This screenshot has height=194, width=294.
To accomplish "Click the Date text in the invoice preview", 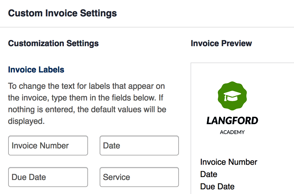I will coord(209,174).
